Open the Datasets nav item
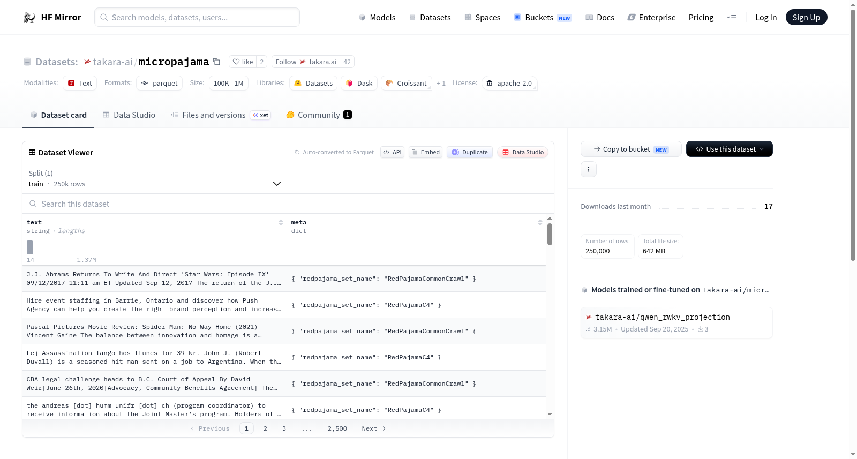The image size is (857, 459). [x=430, y=18]
